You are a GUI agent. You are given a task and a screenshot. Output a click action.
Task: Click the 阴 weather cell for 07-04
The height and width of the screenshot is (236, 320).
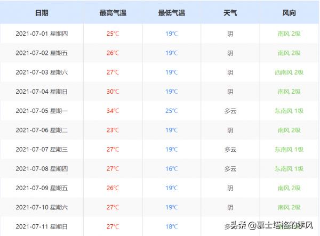pos(230,92)
